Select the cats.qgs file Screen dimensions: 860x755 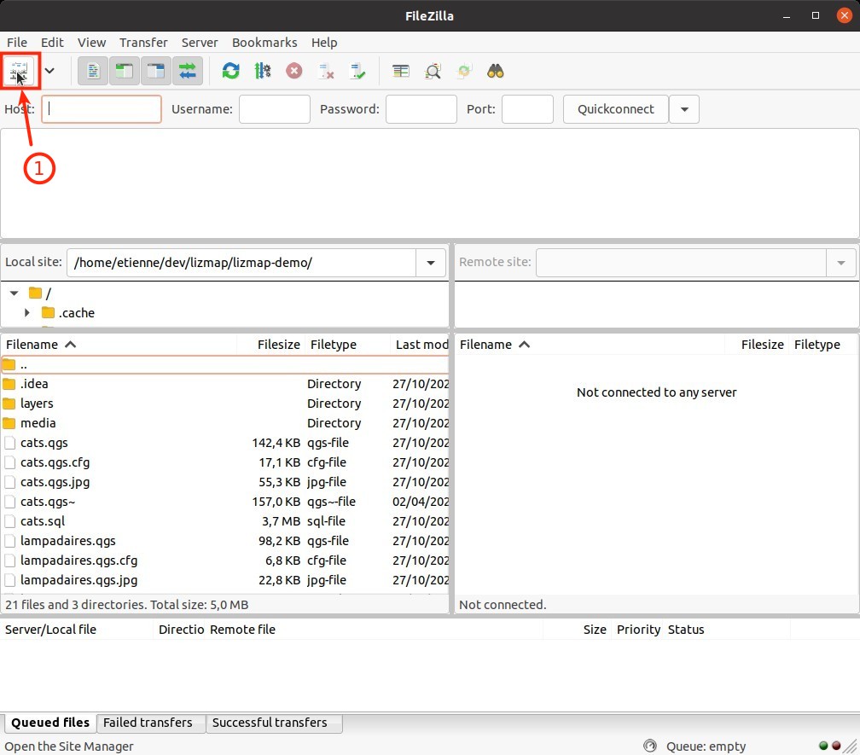pyautogui.click(x=225, y=443)
